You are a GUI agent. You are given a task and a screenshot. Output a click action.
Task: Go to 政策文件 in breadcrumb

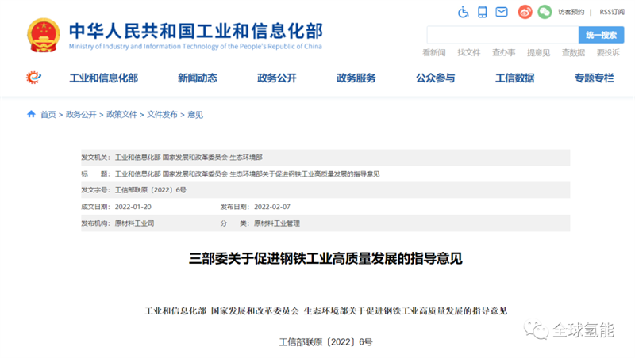121,115
